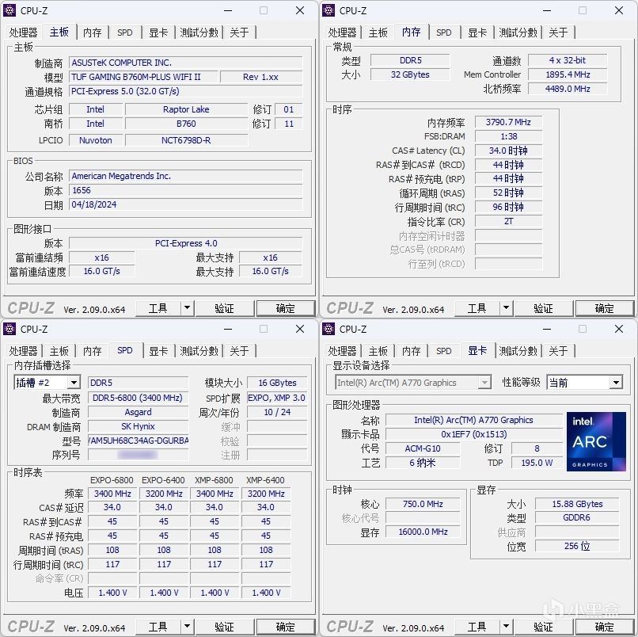The image size is (638, 637).
Task: Click SPD扩展 EXPO, XMP 3.0 field
Action: 277,398
